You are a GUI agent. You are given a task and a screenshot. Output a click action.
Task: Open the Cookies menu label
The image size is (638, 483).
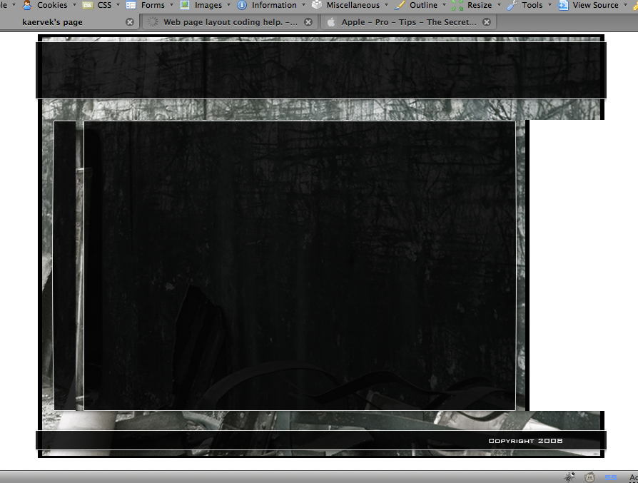pyautogui.click(x=52, y=5)
